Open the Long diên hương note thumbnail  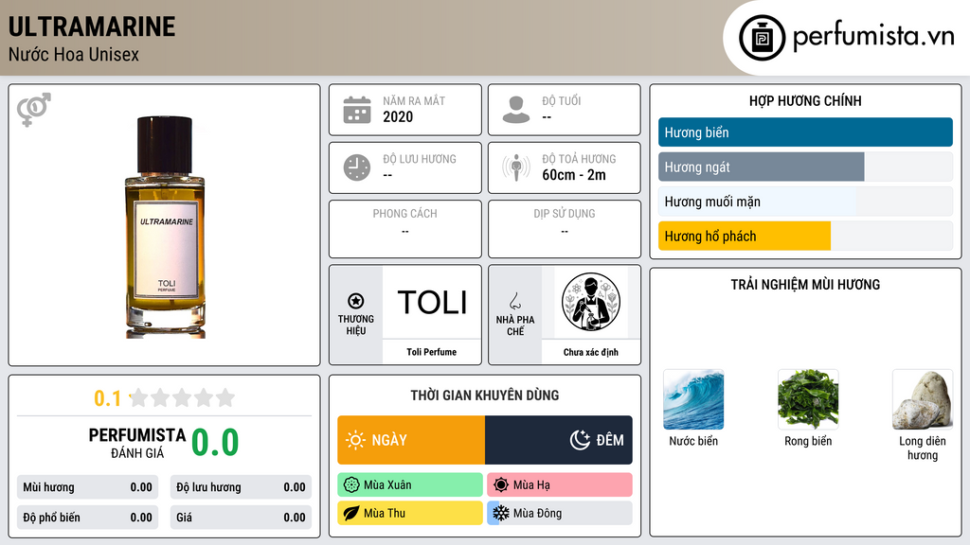(x=923, y=399)
